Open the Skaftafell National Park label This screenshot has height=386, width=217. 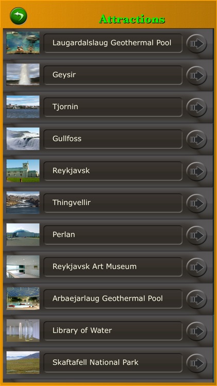coord(113,363)
